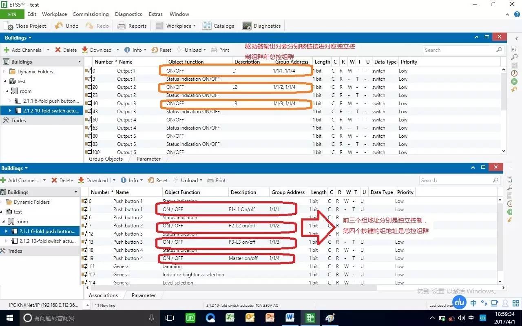Collapse the test node in upper tree
This screenshot has width=522, height=326.
(x=7, y=81)
